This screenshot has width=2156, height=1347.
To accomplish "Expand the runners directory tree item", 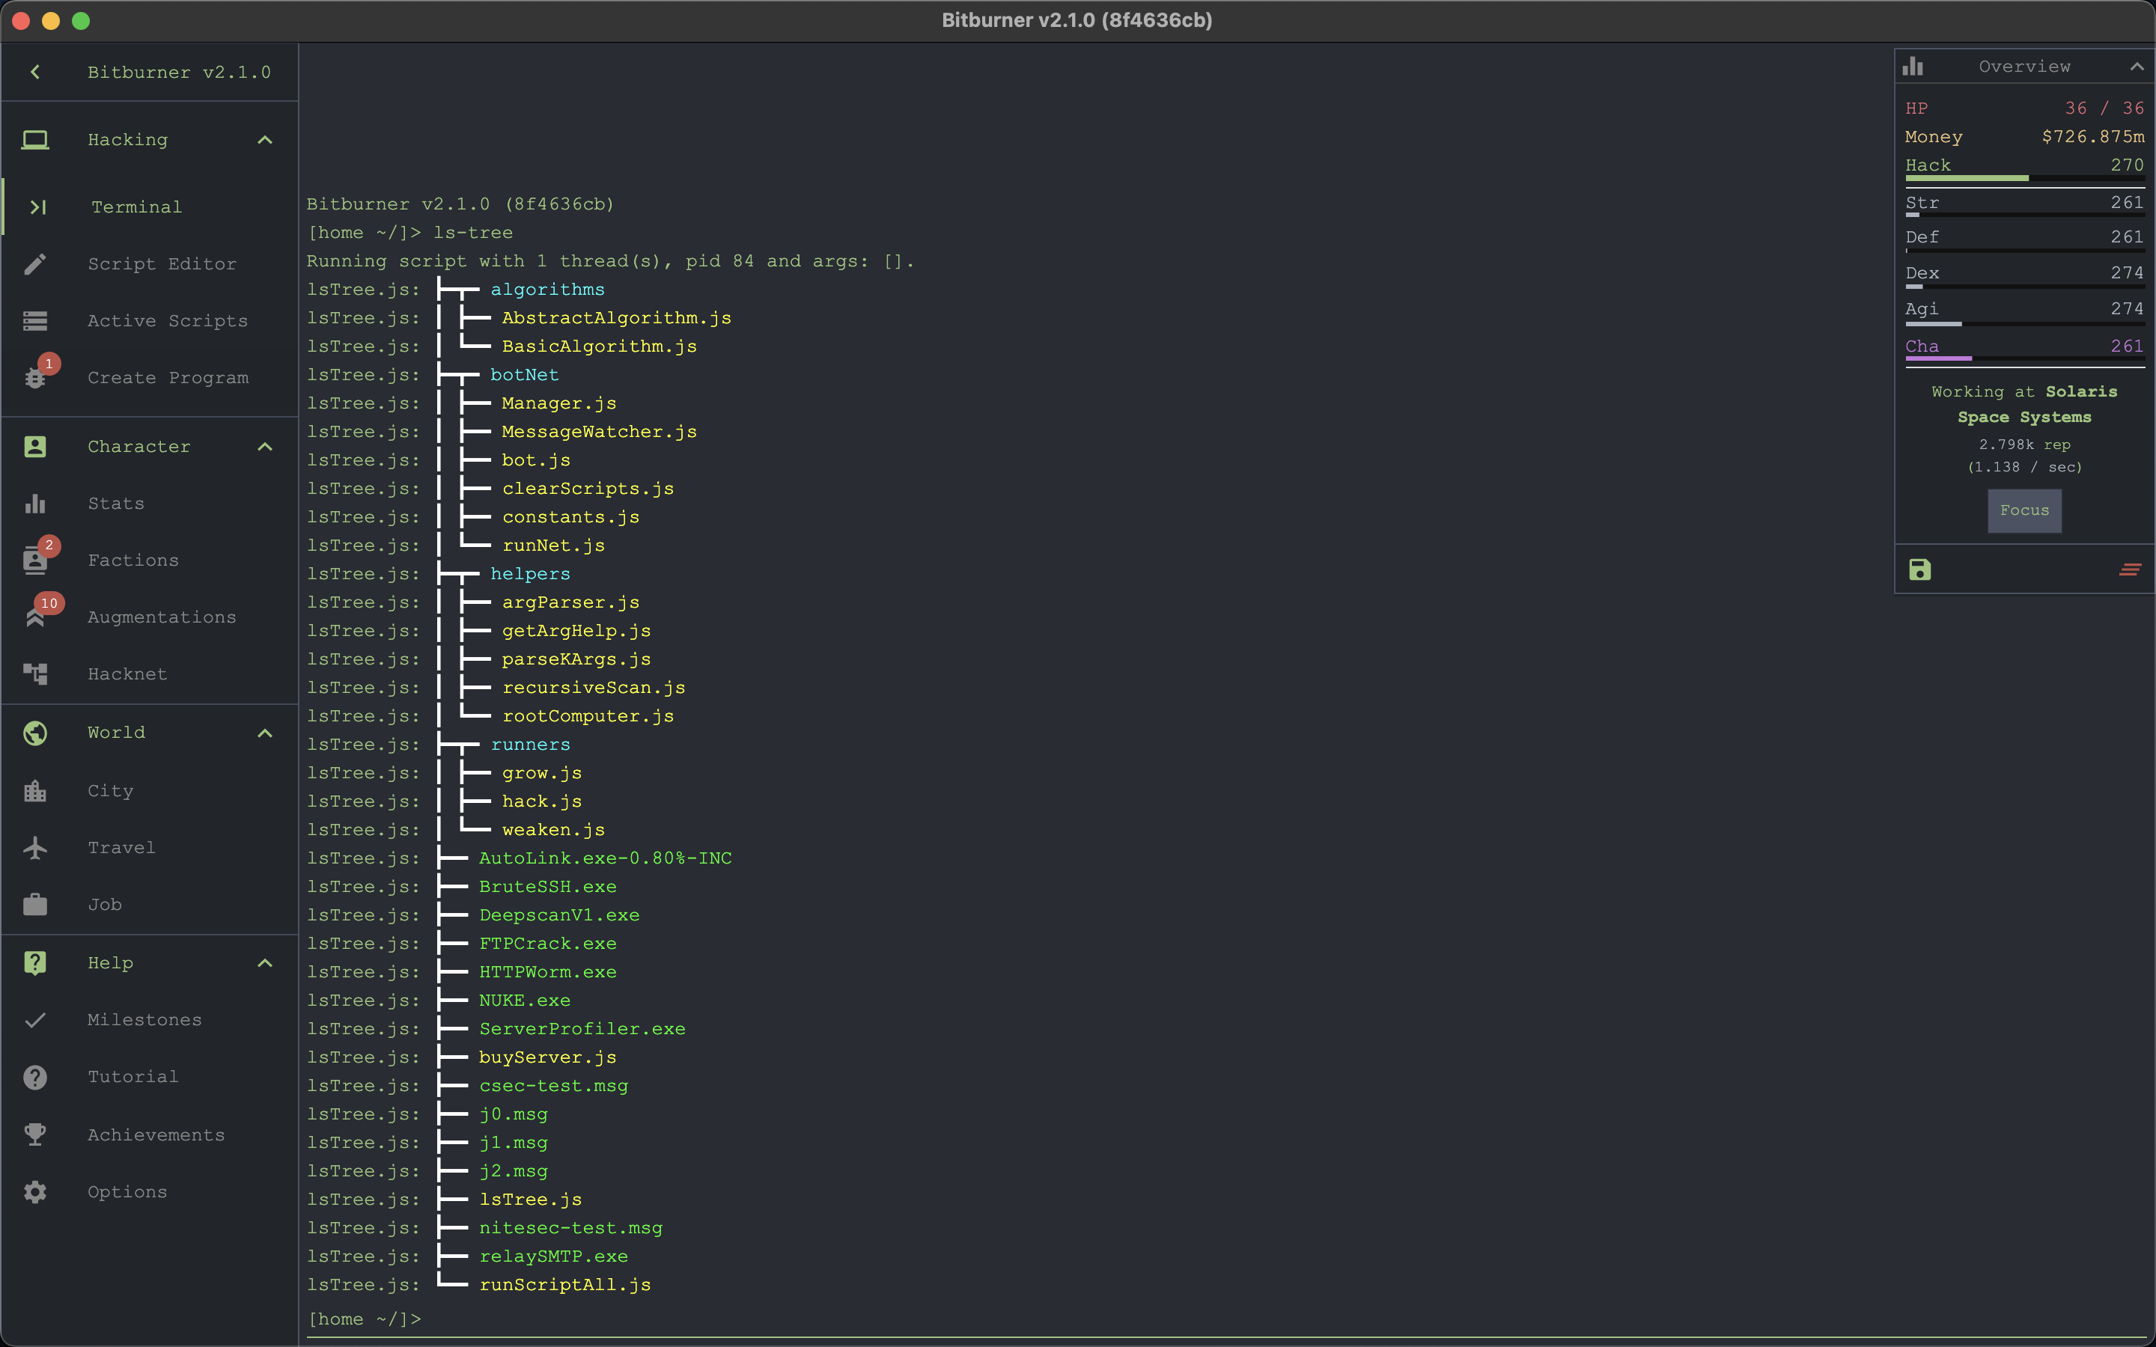I will pos(531,743).
